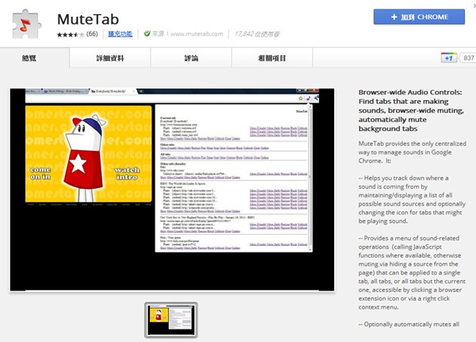The width and height of the screenshot is (476, 342).
Task: Click the paragraph starting Provides a menu of sound-related
Action: [412, 272]
